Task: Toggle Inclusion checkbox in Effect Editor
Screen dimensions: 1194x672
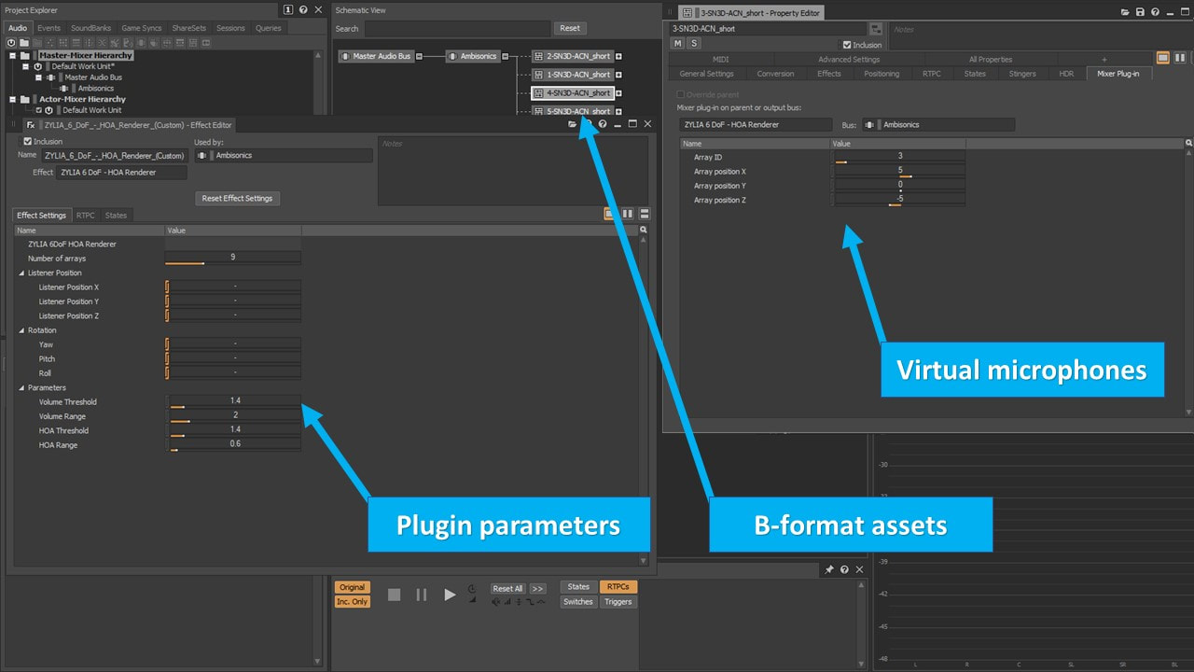Action: coord(27,142)
